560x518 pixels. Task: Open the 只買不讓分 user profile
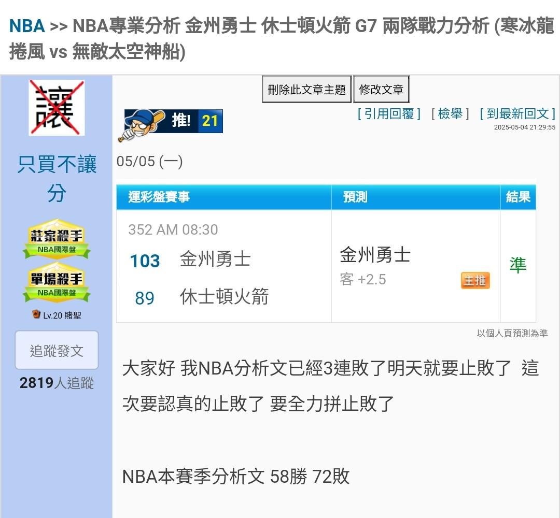point(57,179)
